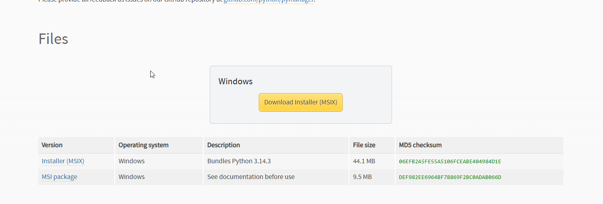Click the 44.1 MB file size cell
This screenshot has width=603, height=204.
click(x=364, y=161)
